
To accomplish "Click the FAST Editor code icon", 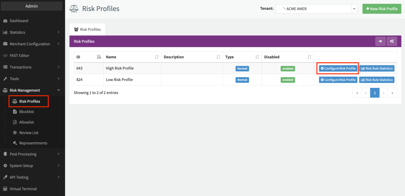I will point(5,55).
